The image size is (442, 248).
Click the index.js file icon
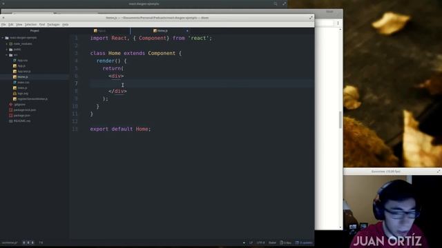coord(15,88)
